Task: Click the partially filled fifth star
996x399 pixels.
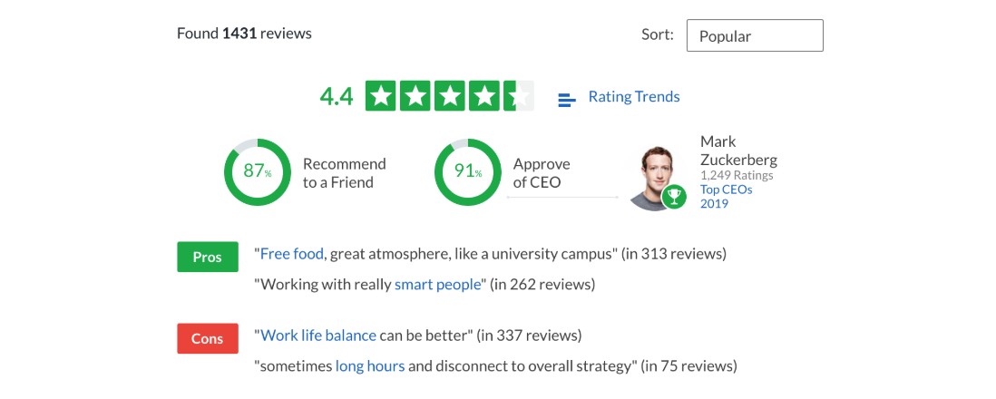Action: (519, 96)
